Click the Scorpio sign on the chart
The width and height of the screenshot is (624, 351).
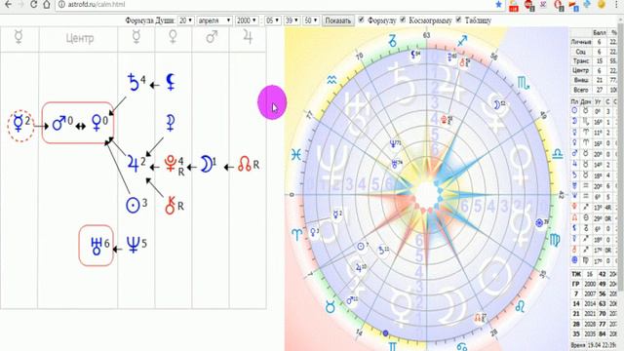click(x=524, y=82)
